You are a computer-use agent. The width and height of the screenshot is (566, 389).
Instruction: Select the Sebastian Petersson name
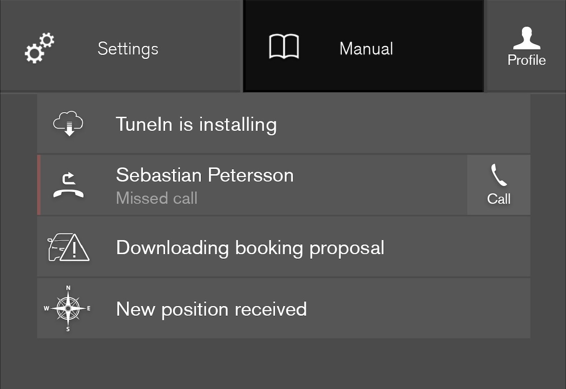[205, 175]
